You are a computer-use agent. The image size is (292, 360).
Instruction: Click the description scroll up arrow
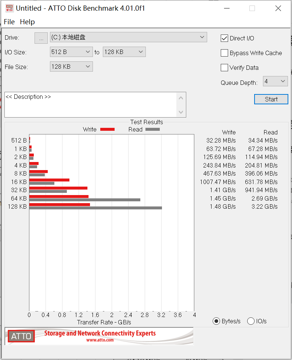coord(181,98)
